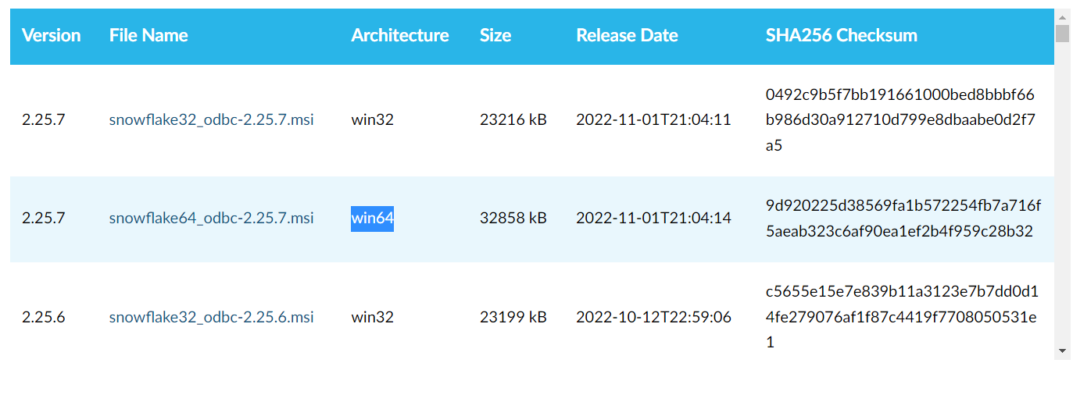Click the scrollbar down arrow
The height and width of the screenshot is (395, 1073).
click(1062, 351)
